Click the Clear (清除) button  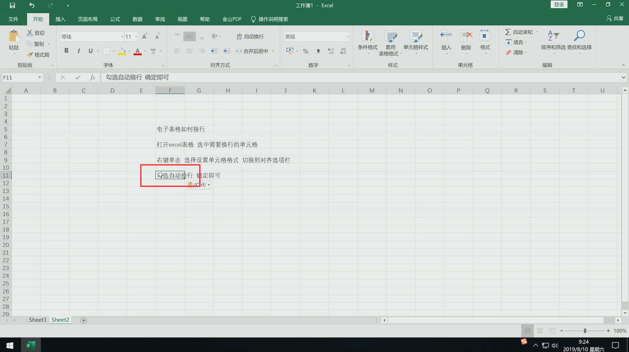[516, 52]
